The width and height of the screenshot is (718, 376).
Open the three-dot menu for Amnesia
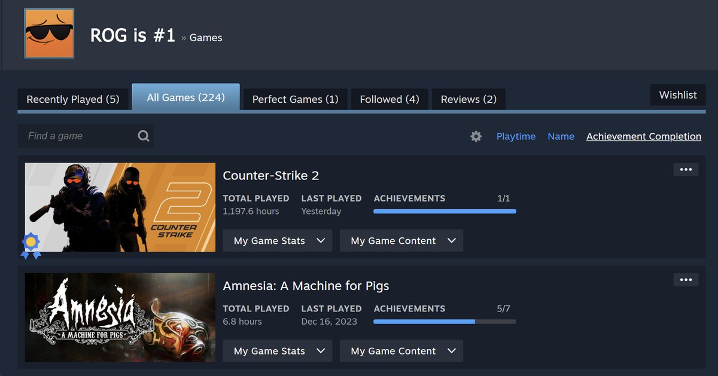click(686, 280)
